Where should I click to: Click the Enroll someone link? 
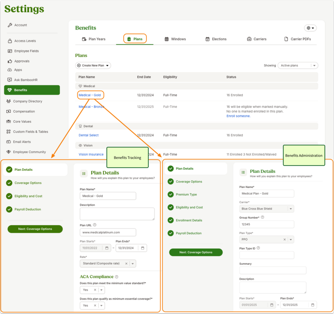238,116
